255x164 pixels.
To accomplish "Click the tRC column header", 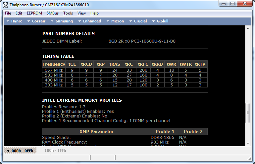I will pyautogui.click(x=129, y=64).
